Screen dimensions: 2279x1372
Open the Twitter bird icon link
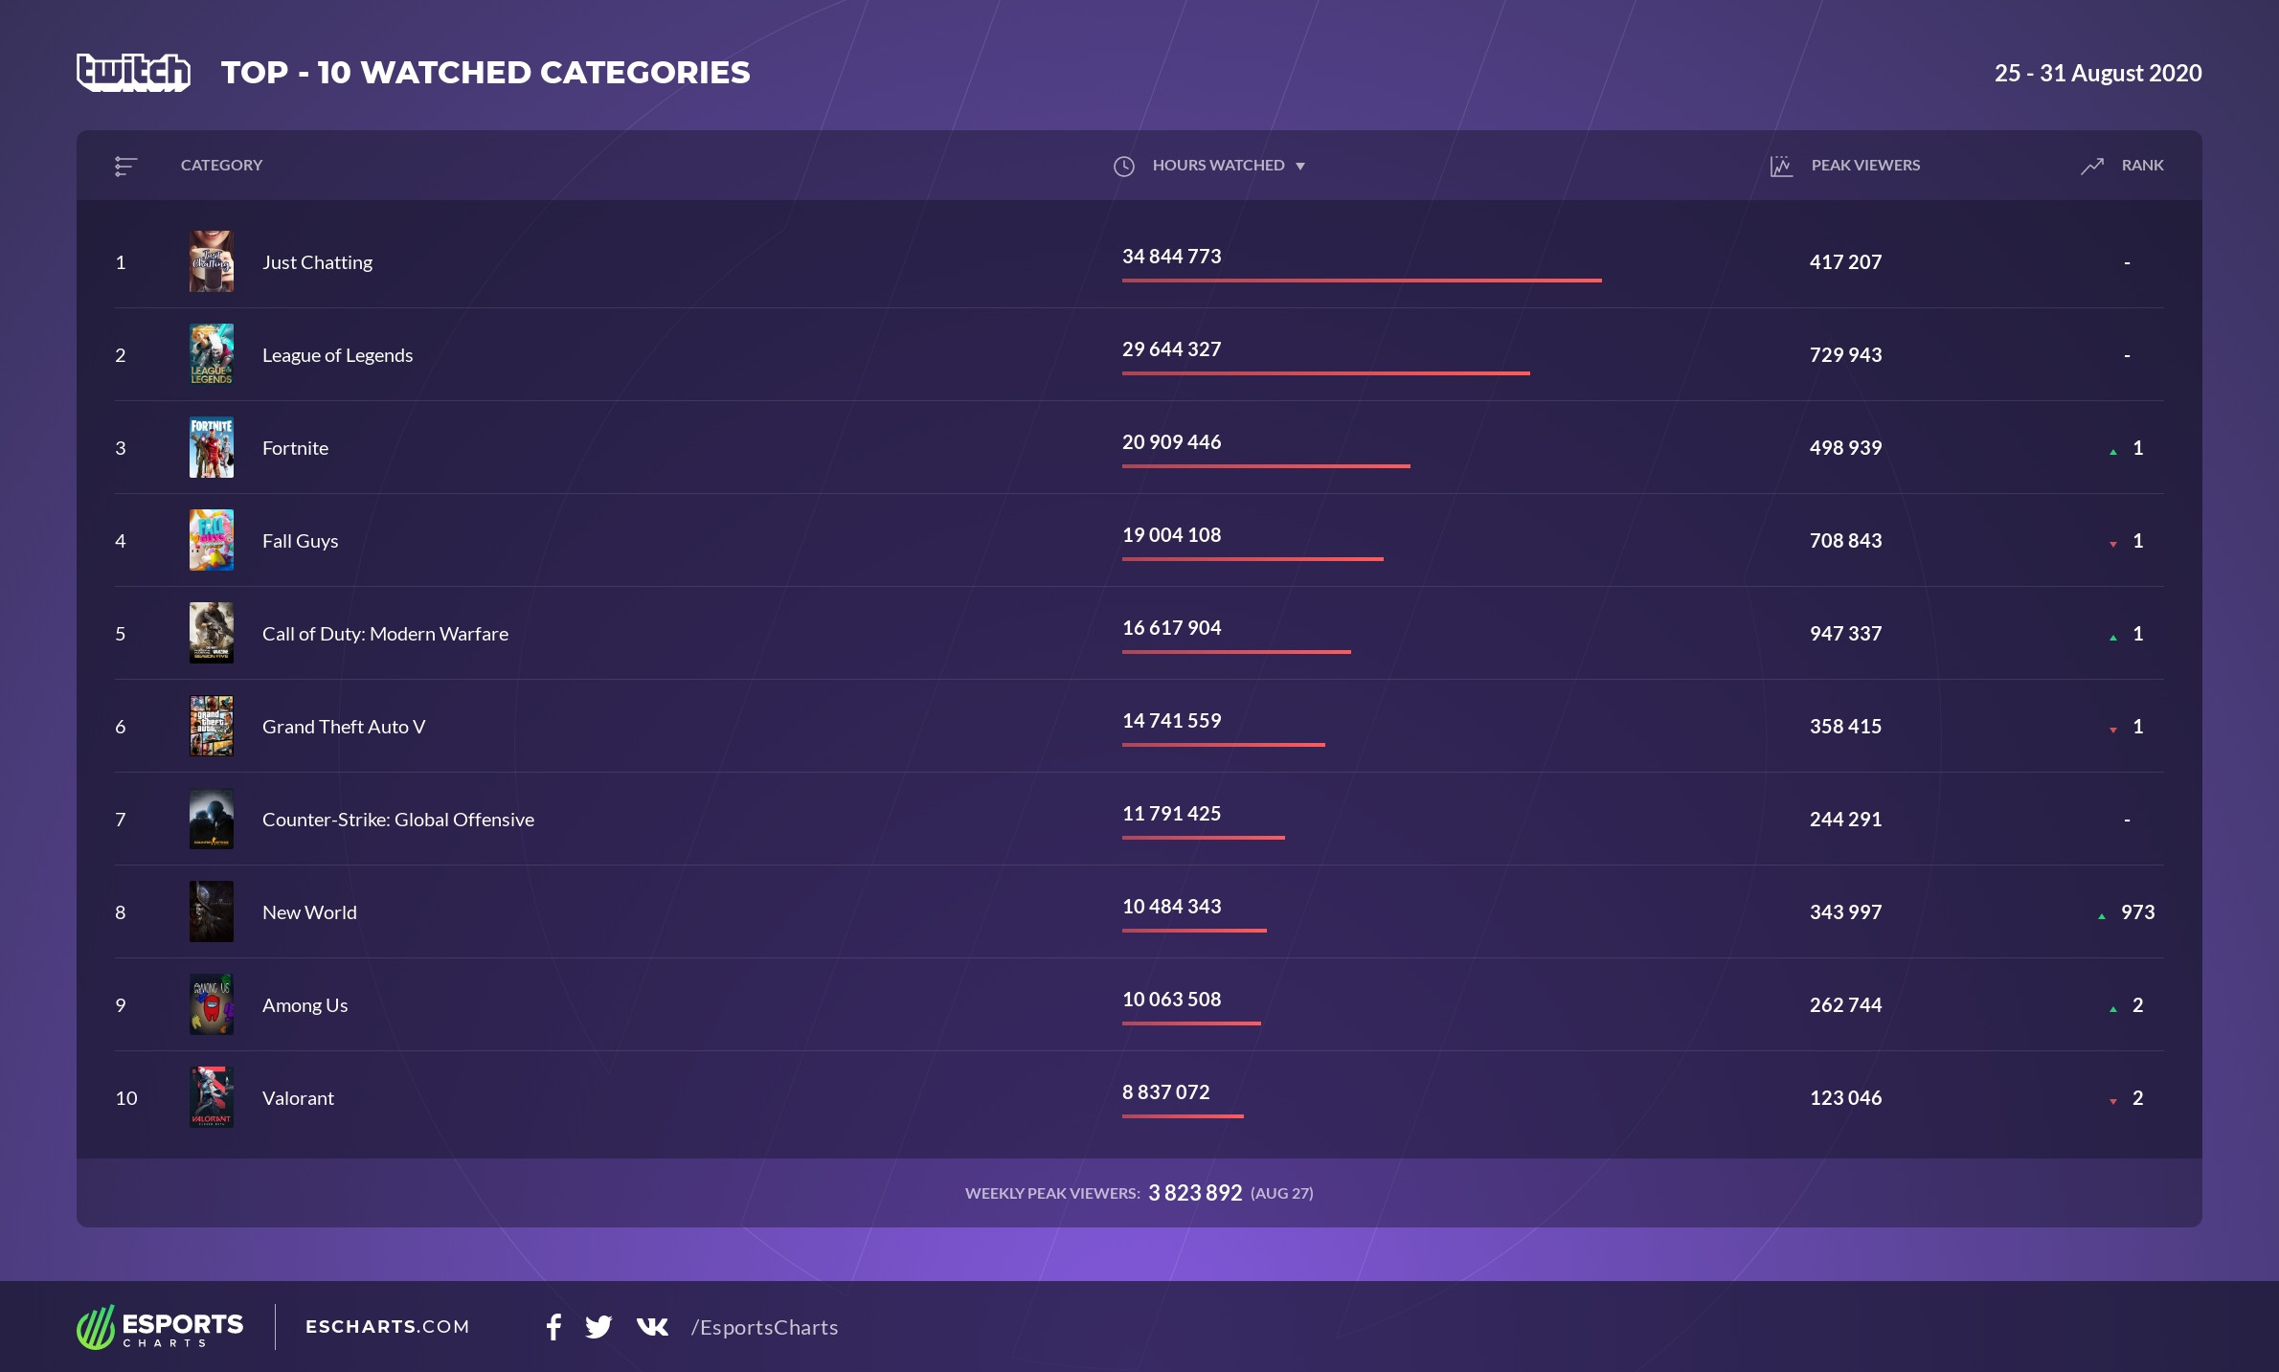(598, 1327)
